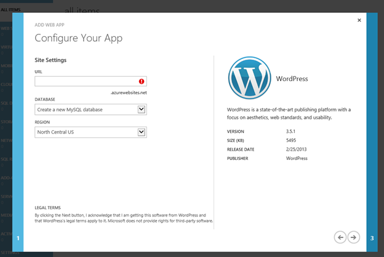
Task: Click the .azurewebsites.net suffix text
Action: click(129, 93)
